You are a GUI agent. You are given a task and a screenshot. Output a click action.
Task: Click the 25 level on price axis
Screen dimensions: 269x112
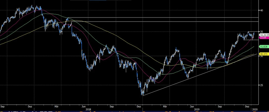pos(261,85)
